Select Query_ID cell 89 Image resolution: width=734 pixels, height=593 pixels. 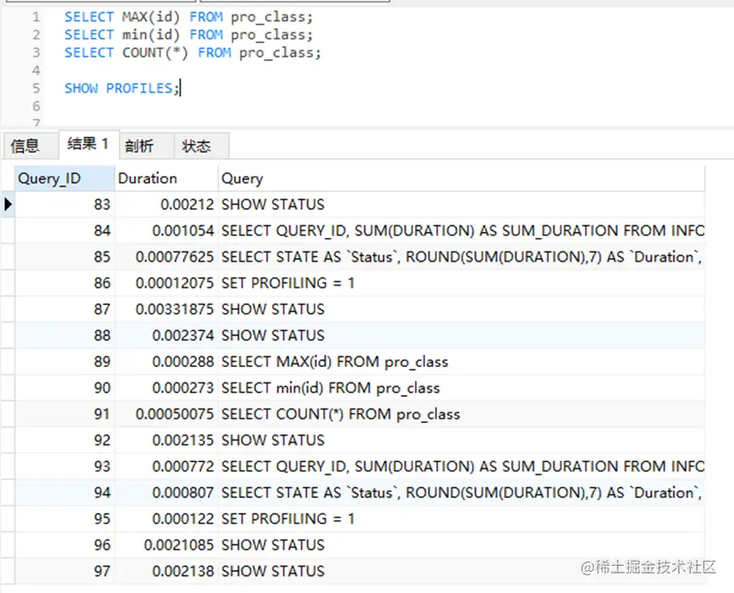point(64,362)
